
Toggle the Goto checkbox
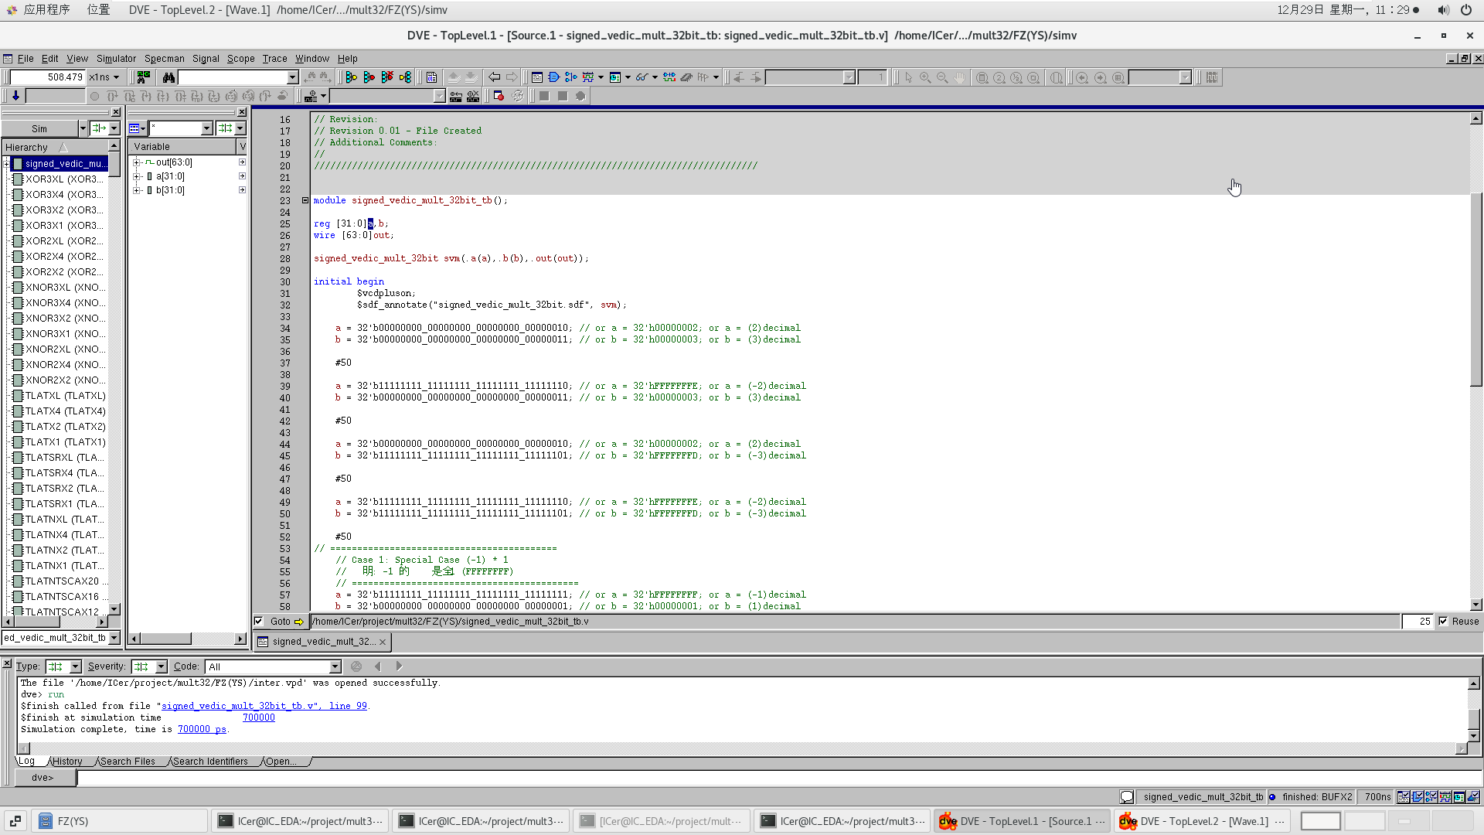(x=259, y=621)
